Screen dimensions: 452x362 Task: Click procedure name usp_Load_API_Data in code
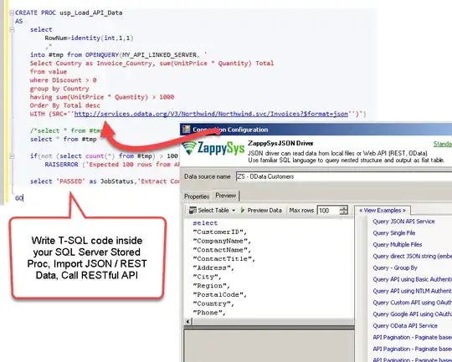point(91,13)
